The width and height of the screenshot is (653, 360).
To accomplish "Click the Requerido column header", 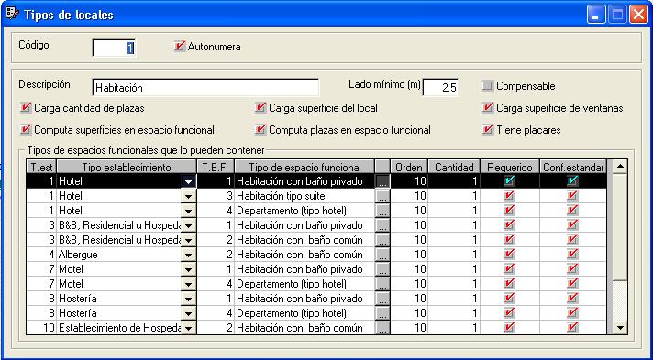I will tap(510, 167).
